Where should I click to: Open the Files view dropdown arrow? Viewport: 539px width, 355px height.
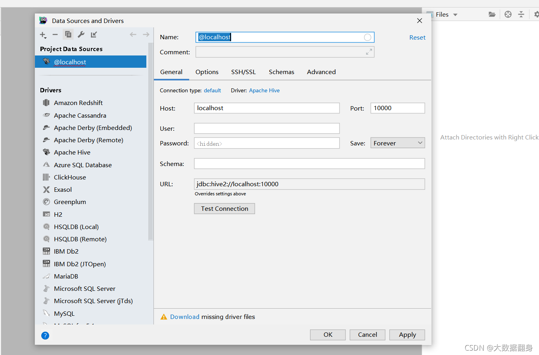[455, 15]
